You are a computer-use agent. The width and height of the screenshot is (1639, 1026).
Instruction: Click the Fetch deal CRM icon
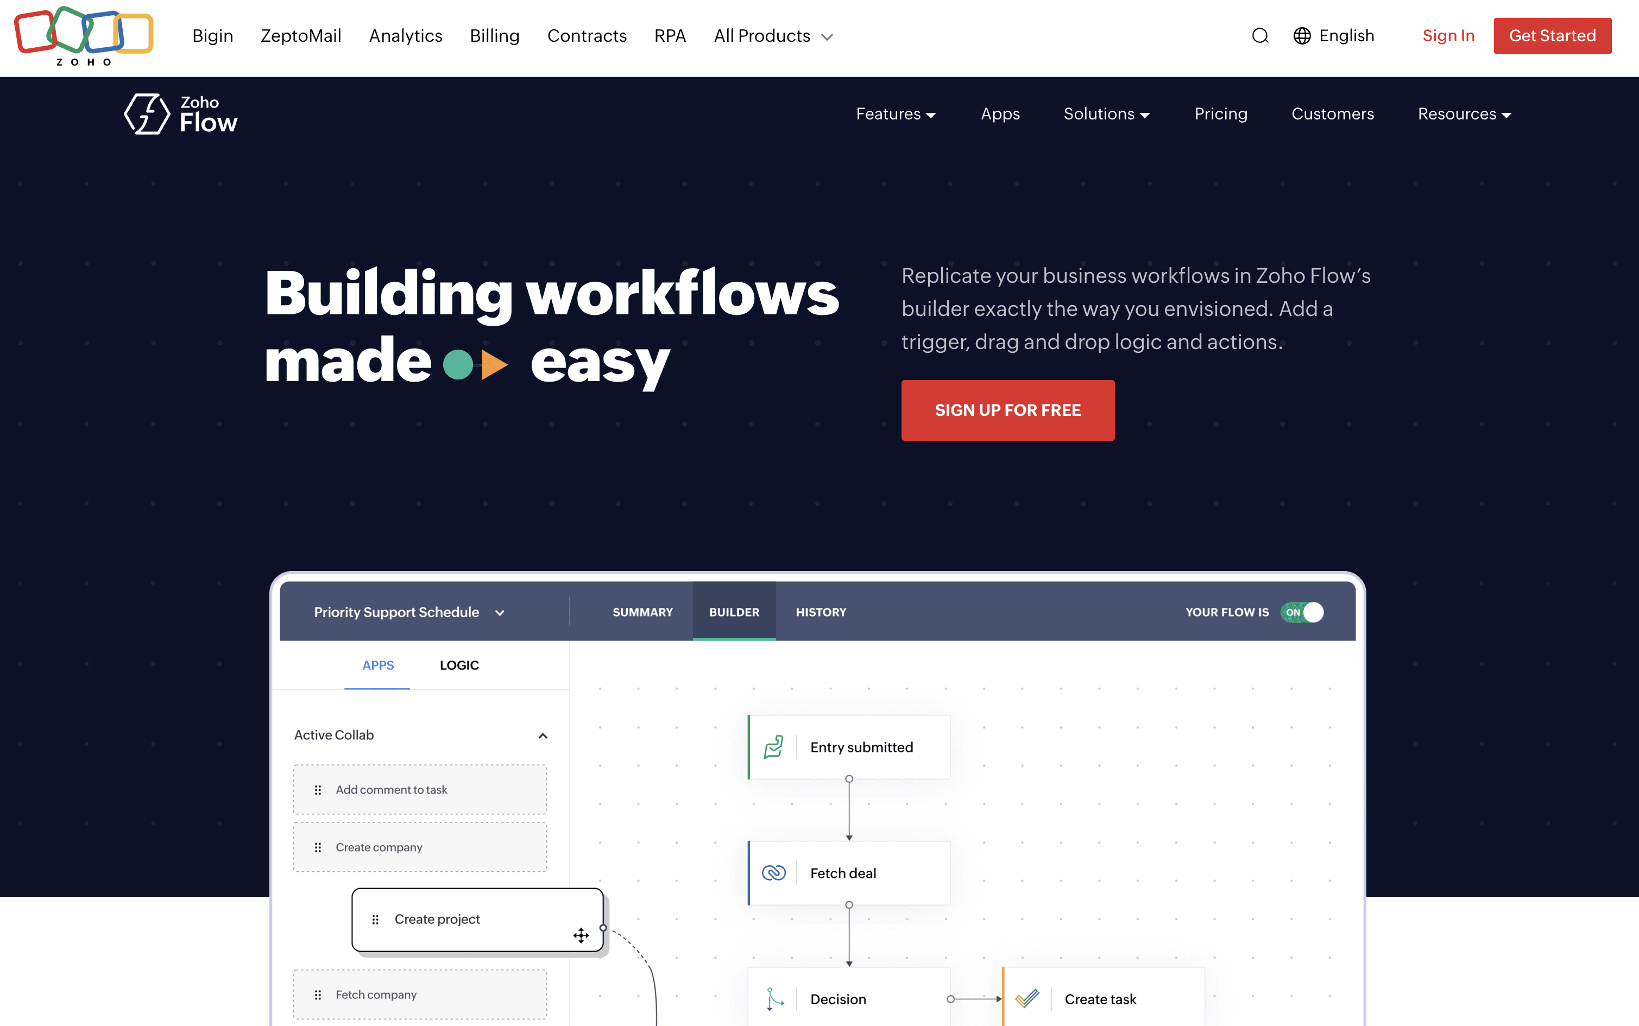coord(773,873)
